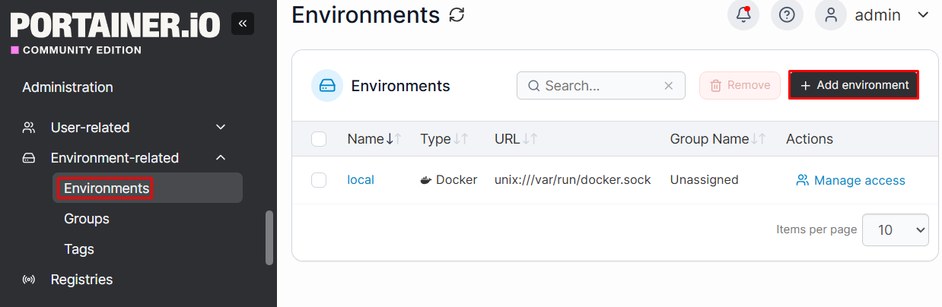
Task: Click the Environments page title
Action: tap(366, 14)
